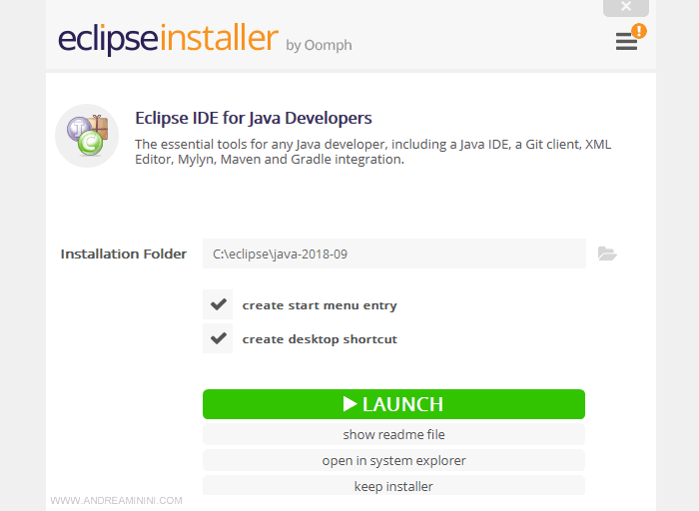Click the 'create desktop shortcut' label
This screenshot has height=511, width=699.
(320, 339)
